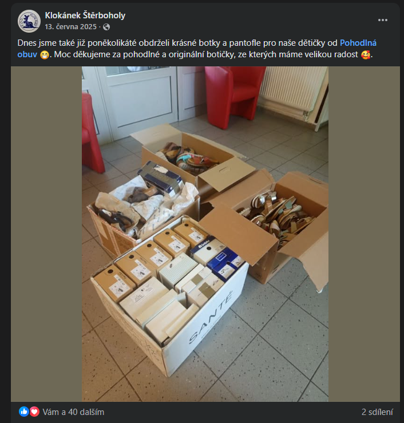Open the three-dot post options menu

[x=382, y=20]
